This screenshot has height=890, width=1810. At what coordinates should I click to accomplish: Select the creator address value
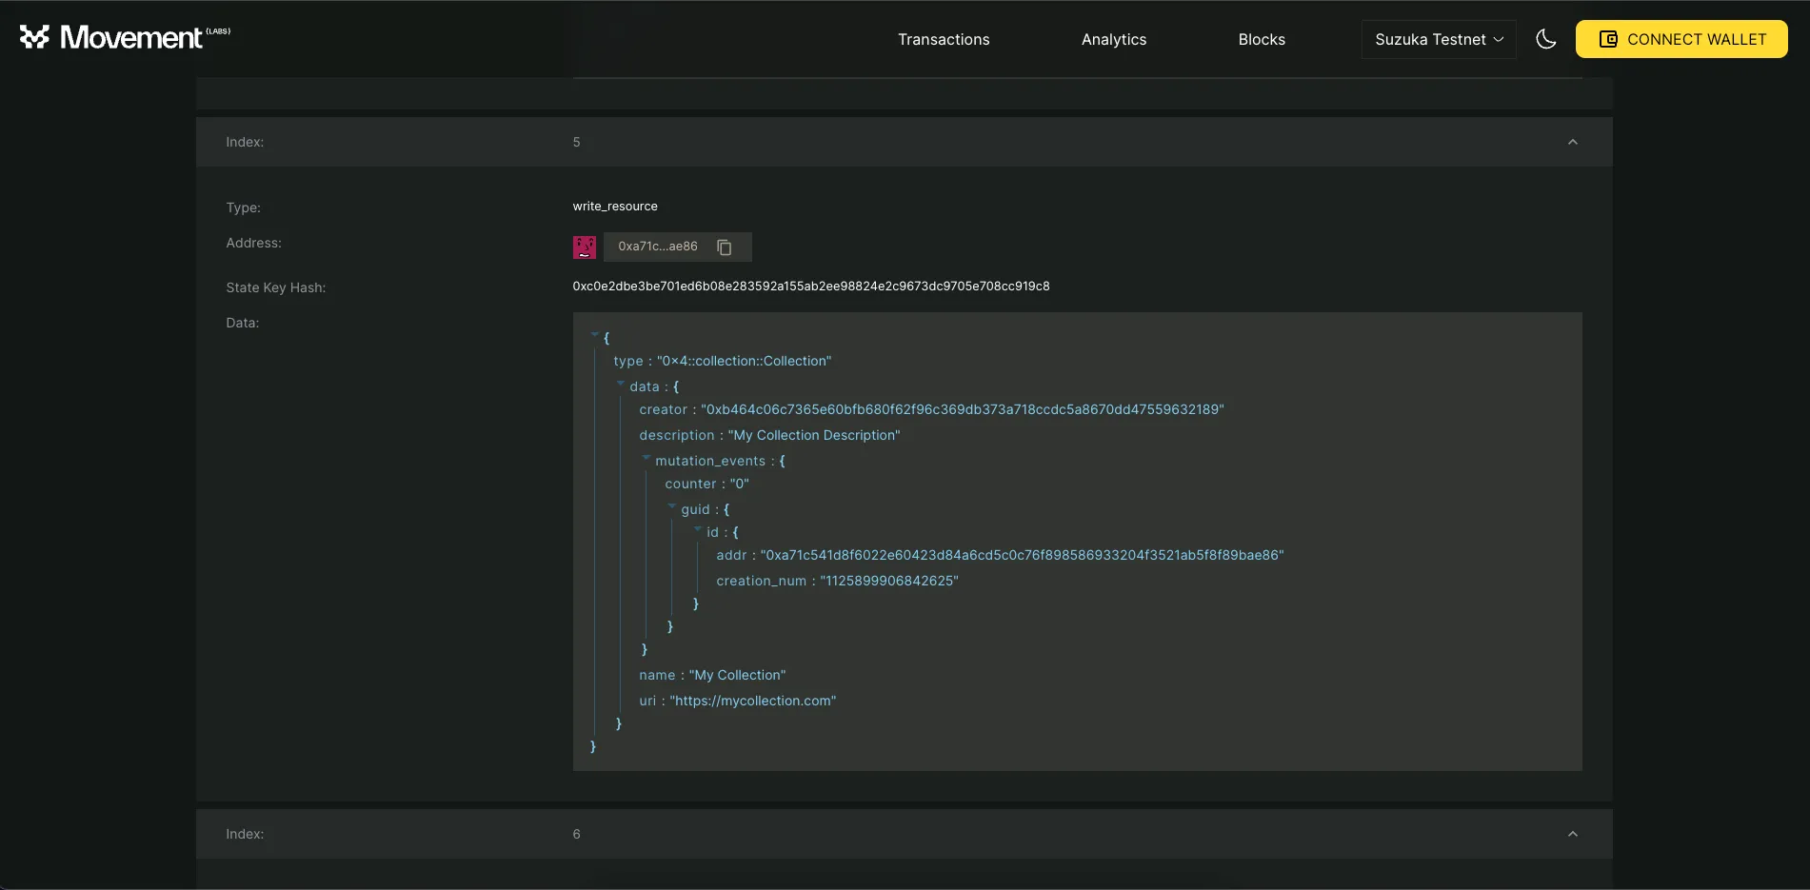click(963, 409)
